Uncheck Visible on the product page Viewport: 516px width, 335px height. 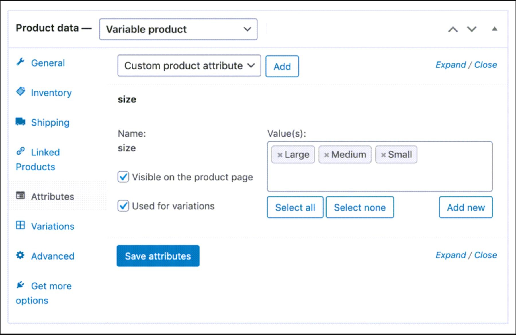click(x=123, y=177)
